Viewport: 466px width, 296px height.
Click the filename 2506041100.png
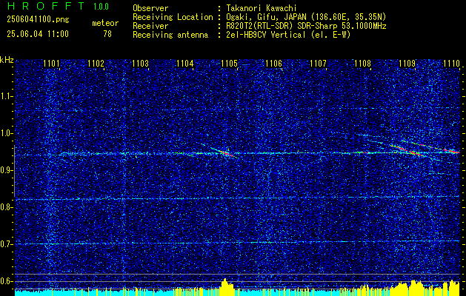(38, 20)
